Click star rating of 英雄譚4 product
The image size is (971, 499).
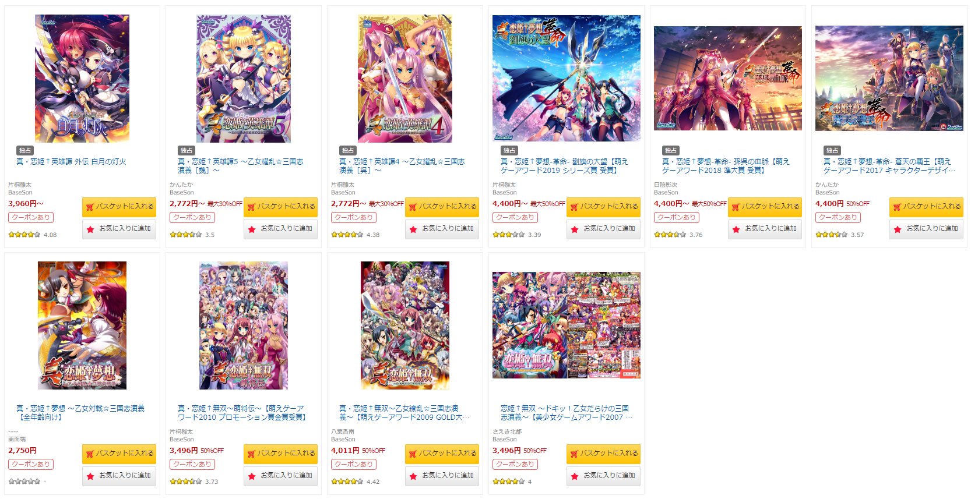(x=347, y=235)
